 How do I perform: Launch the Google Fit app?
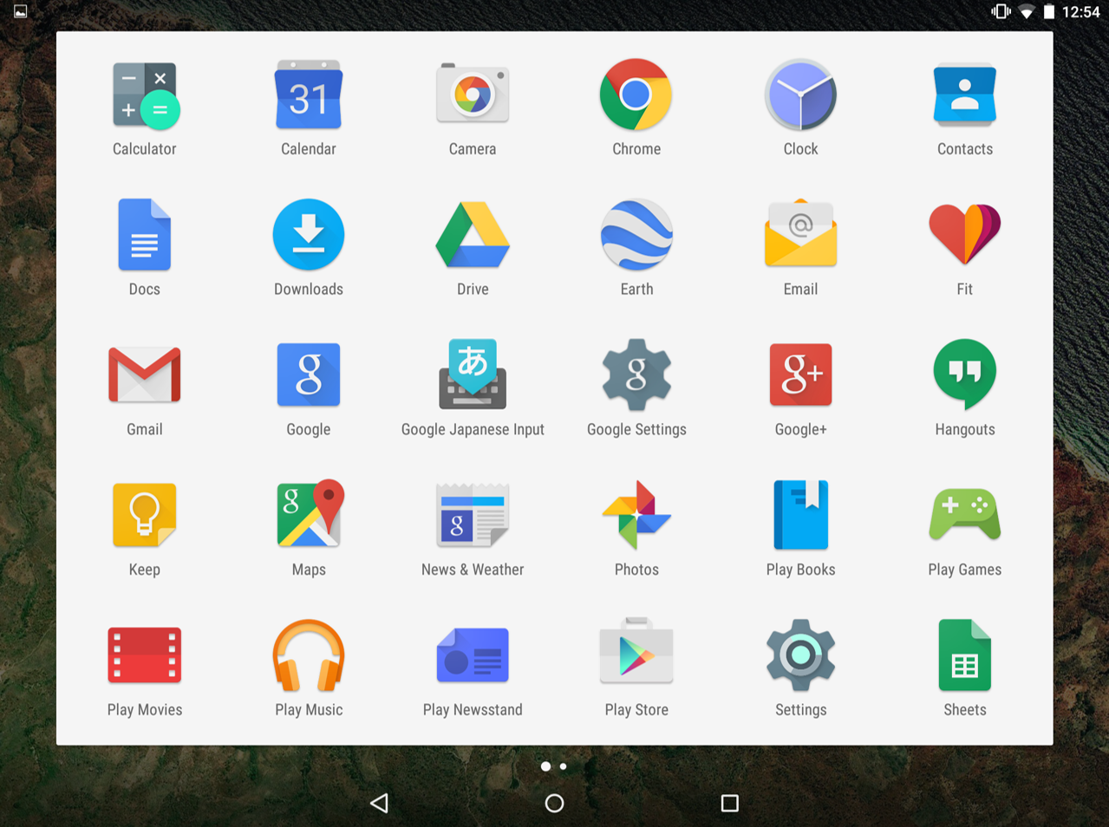[x=965, y=234]
